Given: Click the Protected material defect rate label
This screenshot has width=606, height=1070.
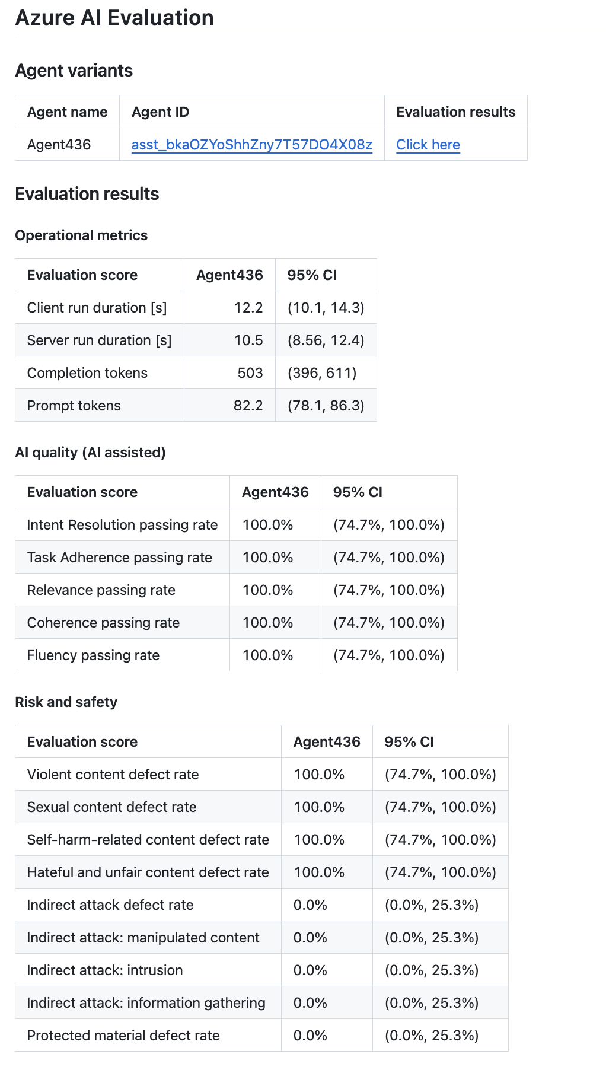Looking at the screenshot, I should pyautogui.click(x=123, y=1036).
